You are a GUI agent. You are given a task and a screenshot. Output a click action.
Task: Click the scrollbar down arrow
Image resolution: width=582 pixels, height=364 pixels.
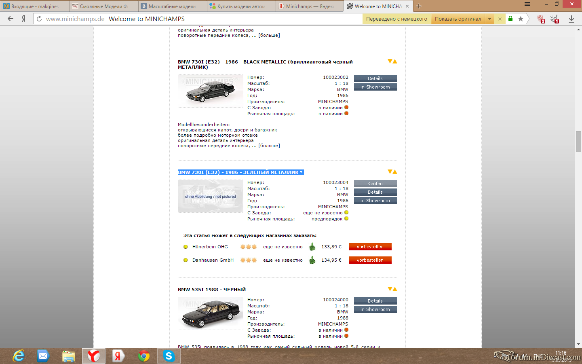click(578, 345)
